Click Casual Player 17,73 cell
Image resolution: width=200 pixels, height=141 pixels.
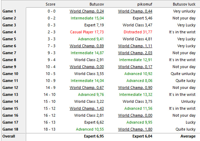point(87,32)
